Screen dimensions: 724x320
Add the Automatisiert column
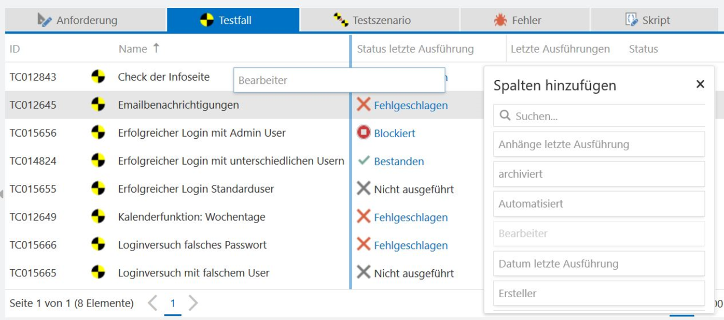coord(598,204)
